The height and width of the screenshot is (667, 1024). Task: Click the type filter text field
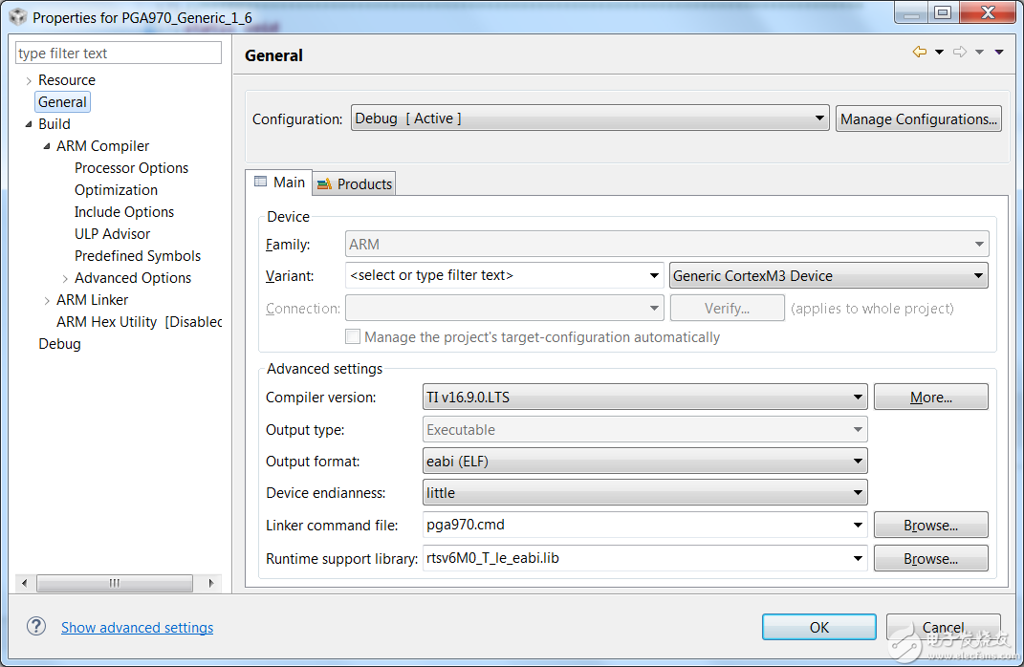point(119,54)
